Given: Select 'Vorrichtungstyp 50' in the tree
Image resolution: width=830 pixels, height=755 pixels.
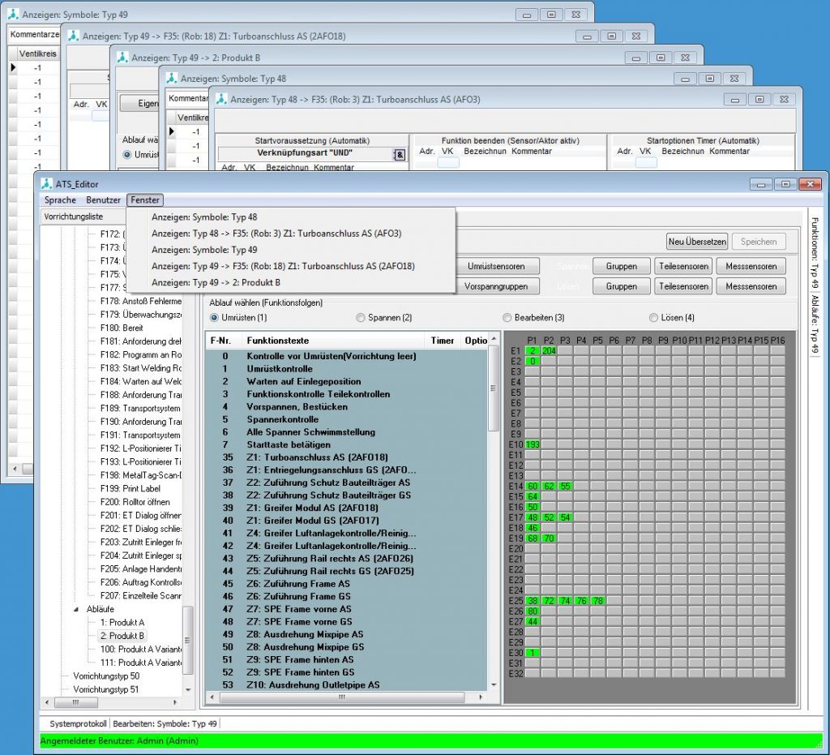Looking at the screenshot, I should coord(106,676).
